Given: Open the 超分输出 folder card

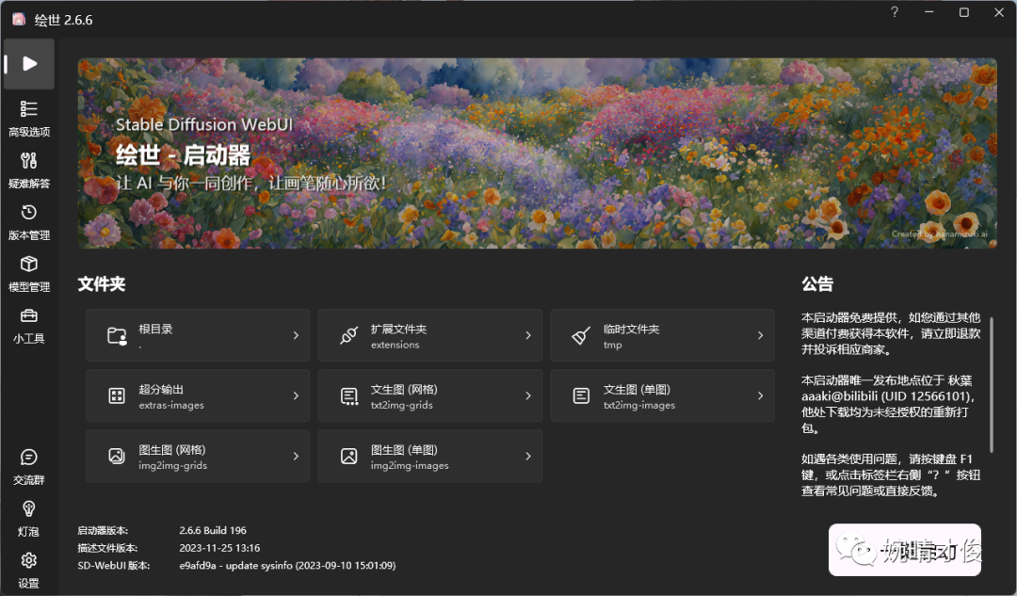Looking at the screenshot, I should click(198, 395).
